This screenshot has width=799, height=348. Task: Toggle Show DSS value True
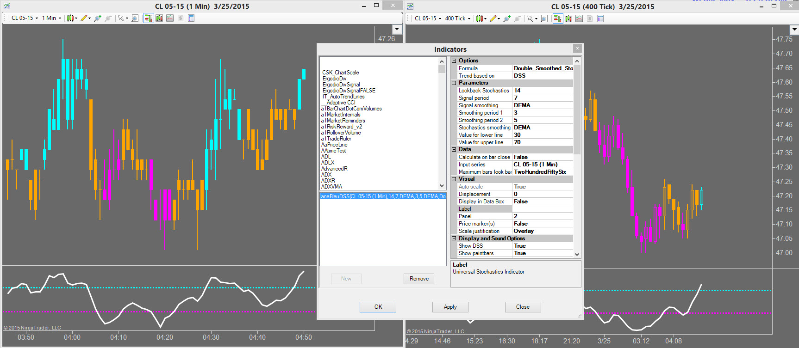tap(543, 246)
